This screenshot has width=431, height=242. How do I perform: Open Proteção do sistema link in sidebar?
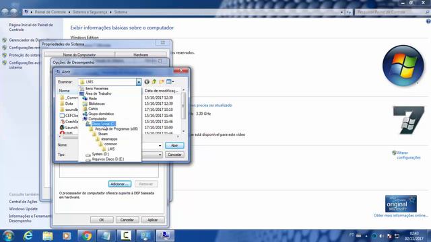coord(24,55)
